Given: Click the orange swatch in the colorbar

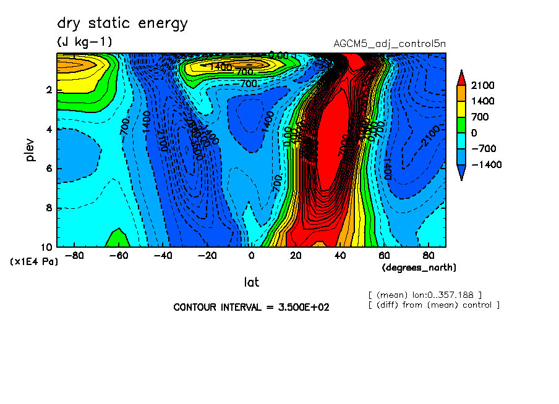Looking at the screenshot, I should (461, 93).
